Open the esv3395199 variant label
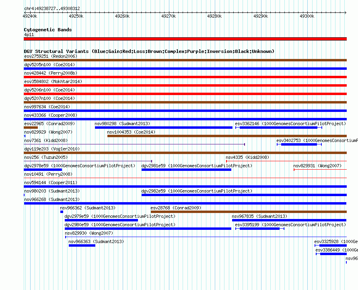The height and width of the screenshot is (290, 358). tap(291, 225)
